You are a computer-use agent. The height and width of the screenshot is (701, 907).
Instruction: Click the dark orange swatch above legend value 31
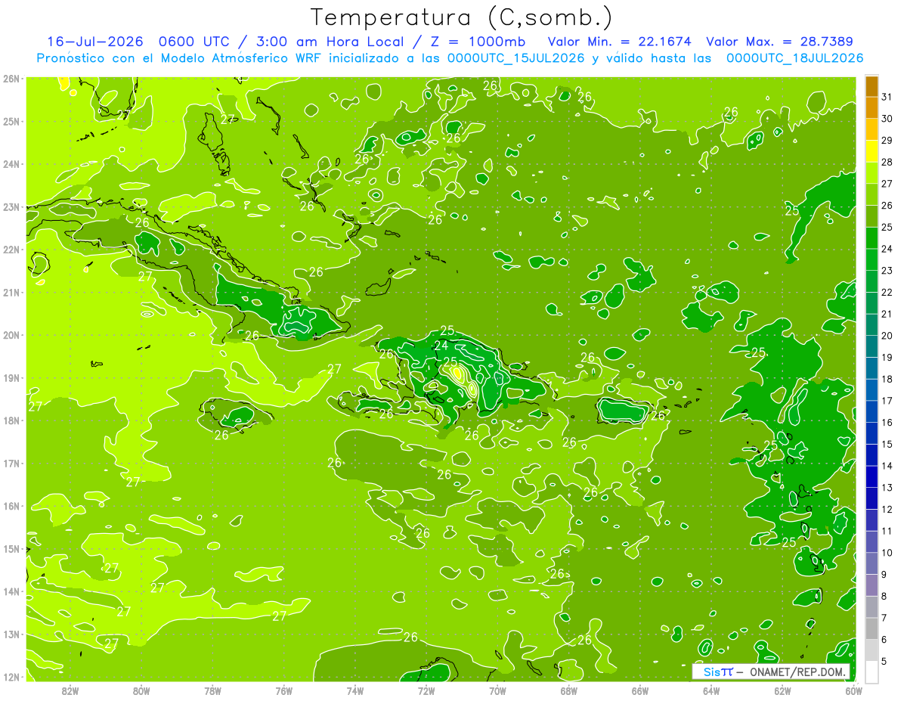pos(871,87)
